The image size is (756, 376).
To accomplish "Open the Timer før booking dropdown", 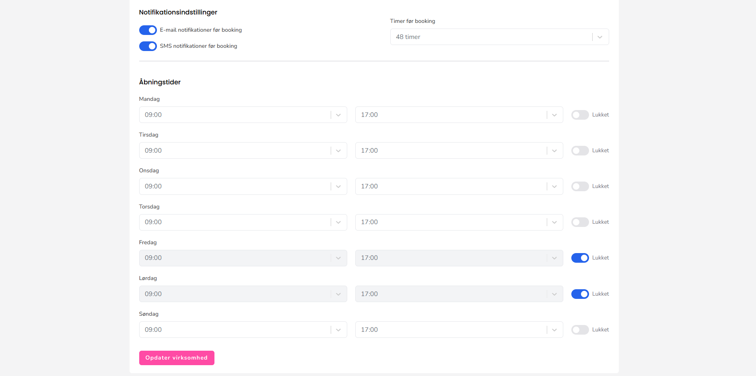I will pos(491,37).
